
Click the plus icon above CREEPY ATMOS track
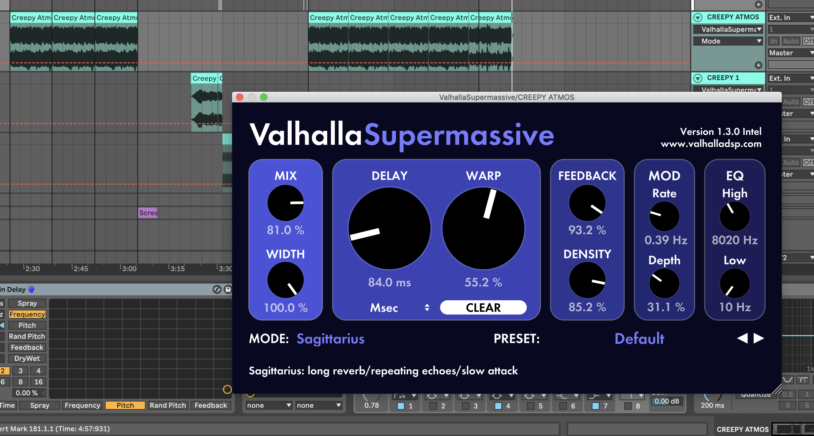point(758,4)
